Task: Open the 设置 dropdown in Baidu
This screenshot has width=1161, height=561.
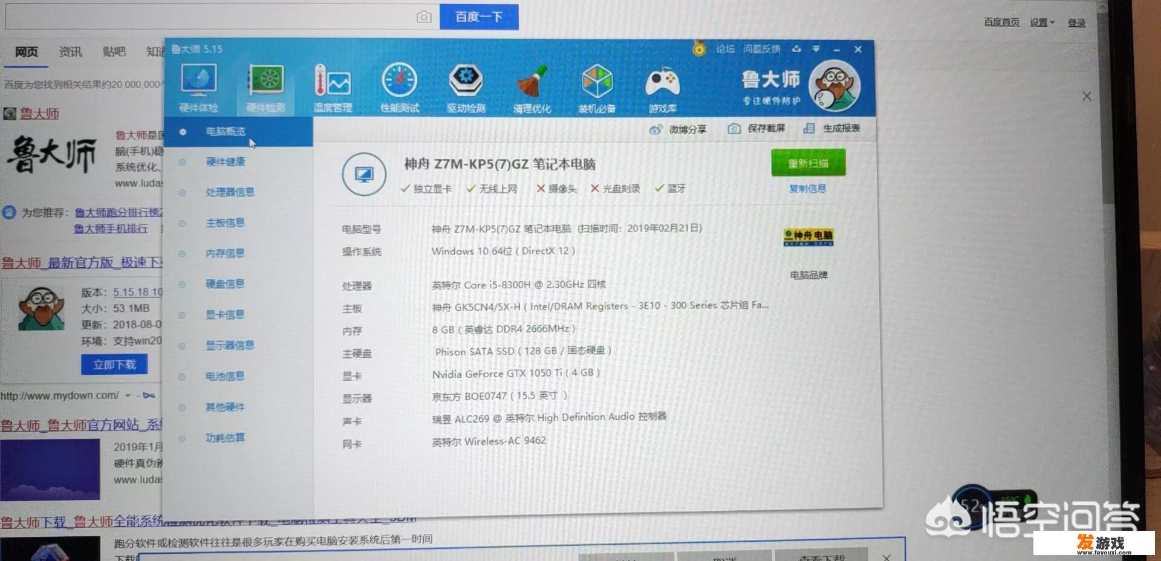Action: click(x=1042, y=22)
